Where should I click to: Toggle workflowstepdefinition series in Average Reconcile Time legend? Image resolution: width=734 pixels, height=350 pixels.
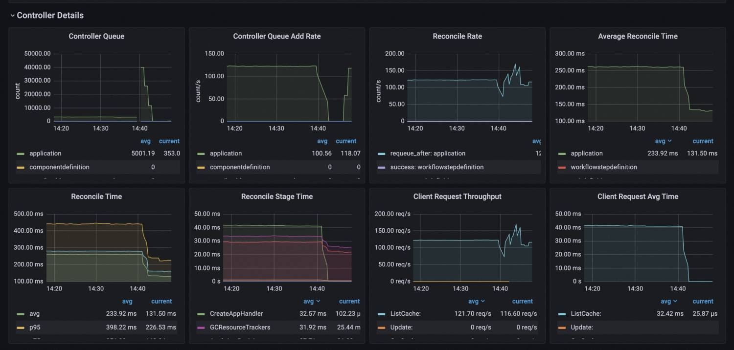click(x=604, y=167)
